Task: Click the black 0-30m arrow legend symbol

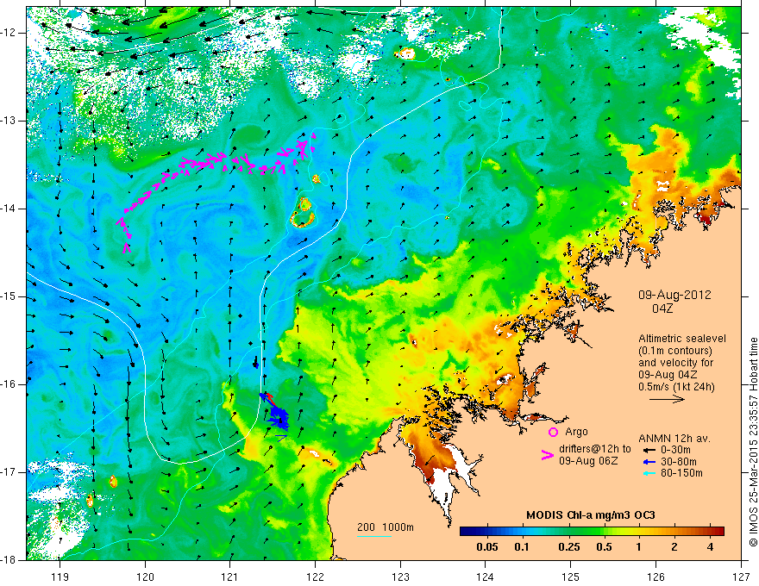Action: (648, 450)
